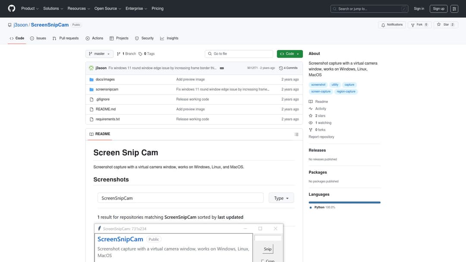The height and width of the screenshot is (262, 466).
Task: Focus the Go to file input
Action: point(239,54)
